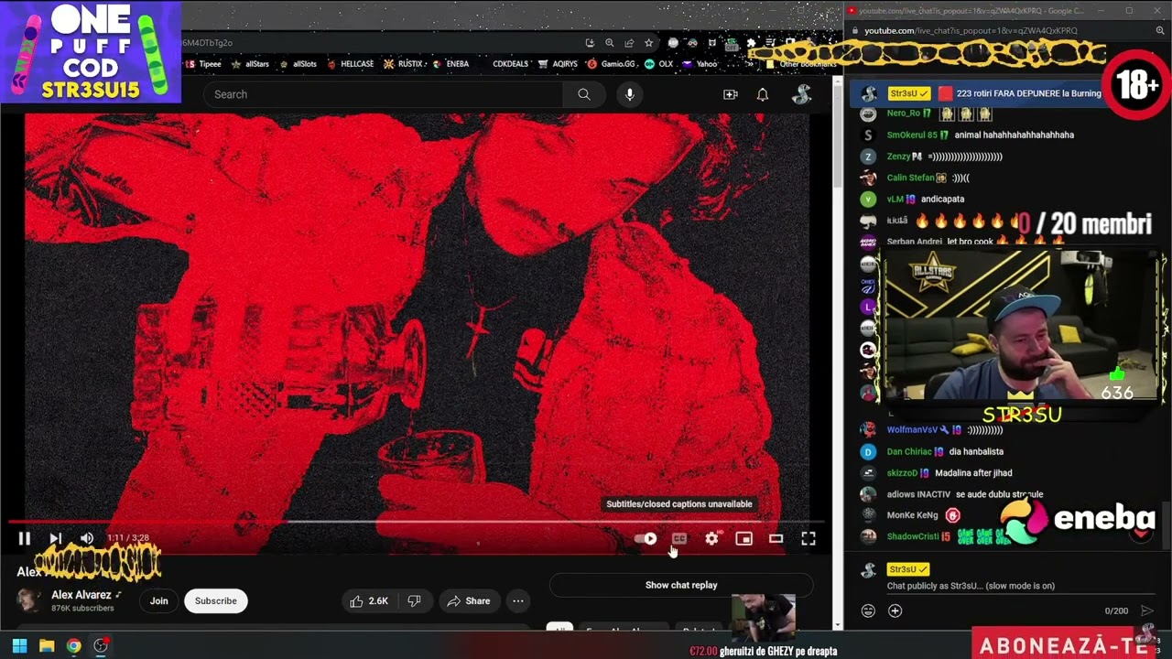Viewport: 1172px width, 659px height.
Task: Toggle subtitles/closed captions button
Action: [679, 539]
